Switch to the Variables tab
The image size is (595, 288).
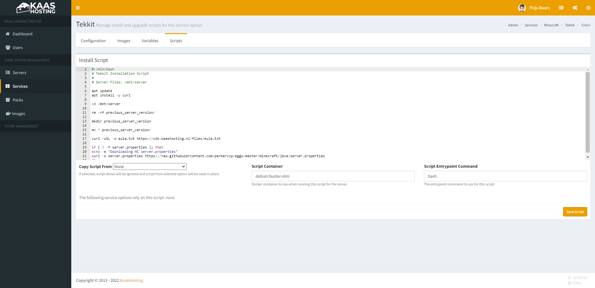pos(150,41)
